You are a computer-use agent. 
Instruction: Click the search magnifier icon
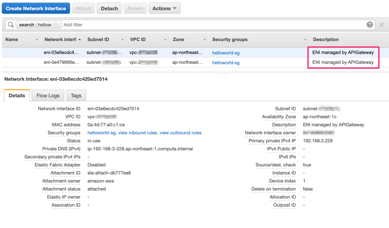tap(10, 25)
